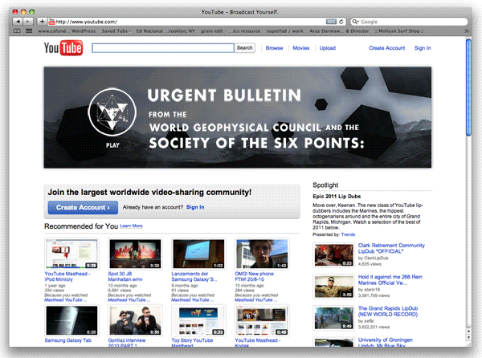Open the Browse link
Viewport: 482px width, 358px height.
point(274,48)
